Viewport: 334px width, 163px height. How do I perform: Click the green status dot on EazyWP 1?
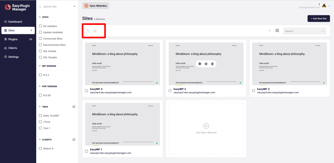[157, 143]
